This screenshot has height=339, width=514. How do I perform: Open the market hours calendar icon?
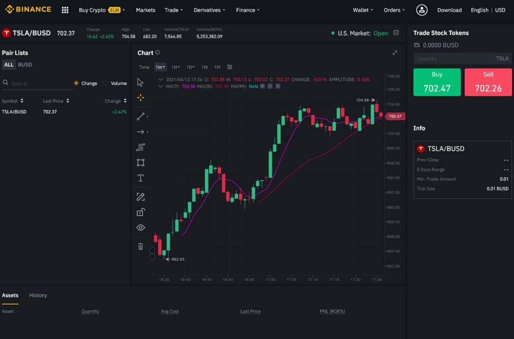coord(396,33)
